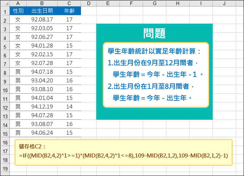Image resolution: width=244 pixels, height=176 pixels.
Task: Select birth date cell 92.08.17
Action: coord(42,20)
